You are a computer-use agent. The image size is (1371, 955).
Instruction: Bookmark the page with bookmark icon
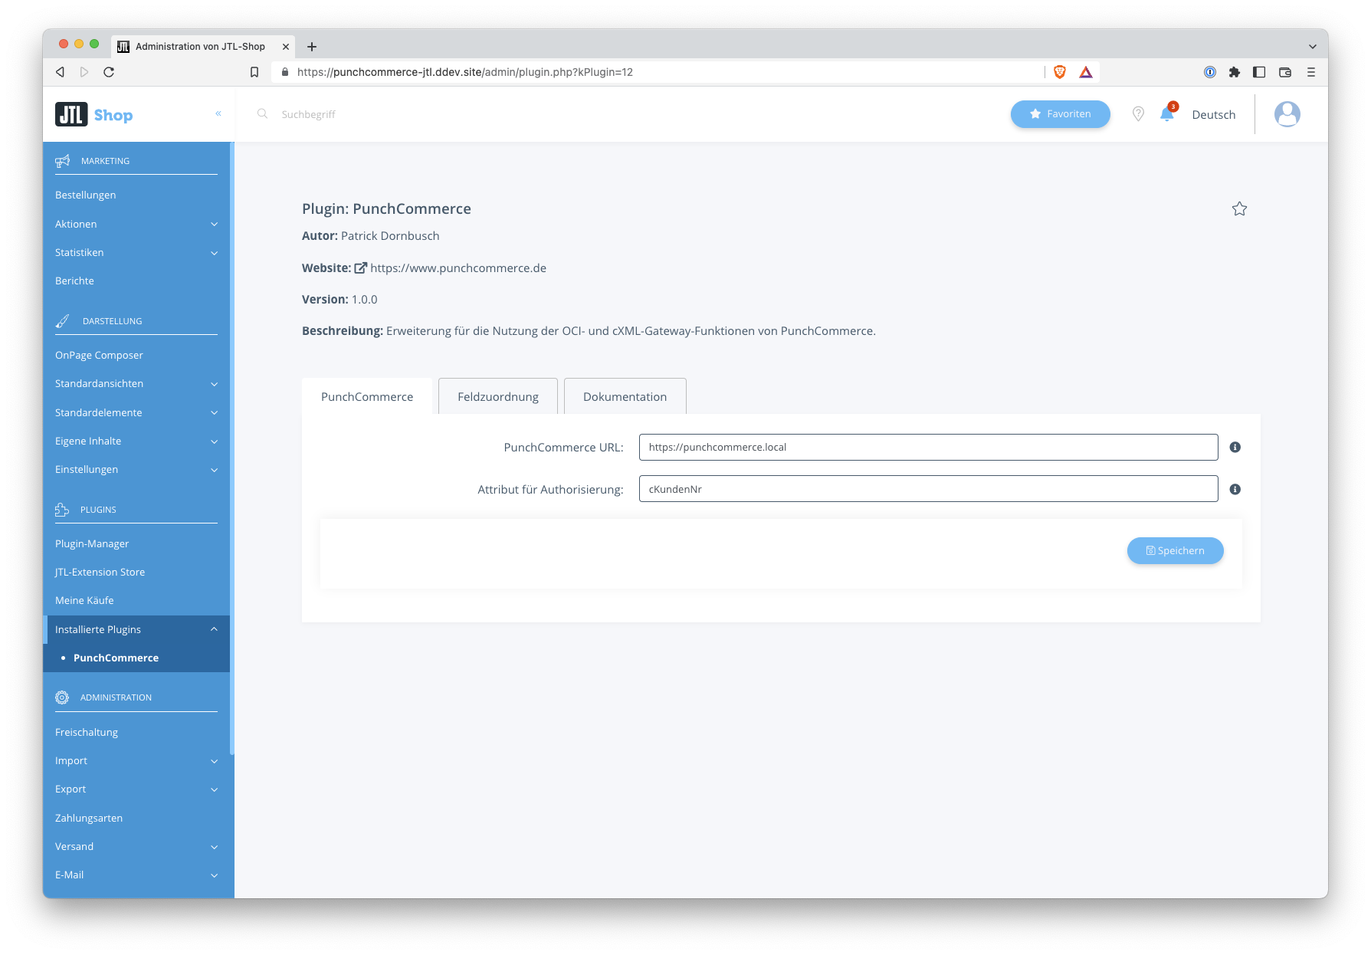coord(254,72)
